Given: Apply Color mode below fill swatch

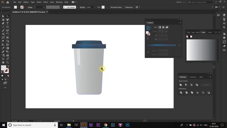Looking at the screenshot, I should (2, 76).
